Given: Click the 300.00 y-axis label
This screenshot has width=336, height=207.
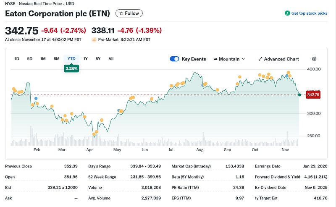Looking at the screenshot, I should click(x=314, y=113).
